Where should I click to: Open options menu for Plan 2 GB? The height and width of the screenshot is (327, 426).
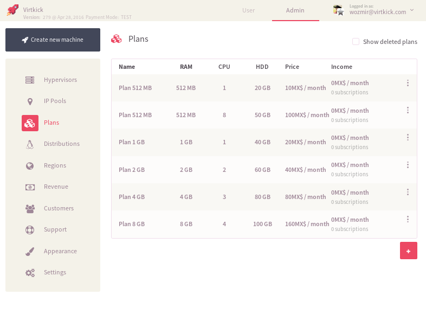tap(408, 165)
